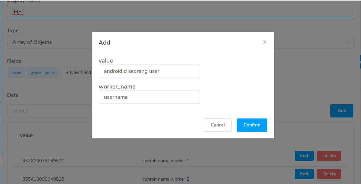361x184 pixels.
Task: Select the "value" field tag
Action: tap(16, 73)
